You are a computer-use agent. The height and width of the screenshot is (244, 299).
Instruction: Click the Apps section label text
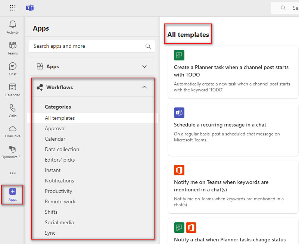[x=52, y=66]
